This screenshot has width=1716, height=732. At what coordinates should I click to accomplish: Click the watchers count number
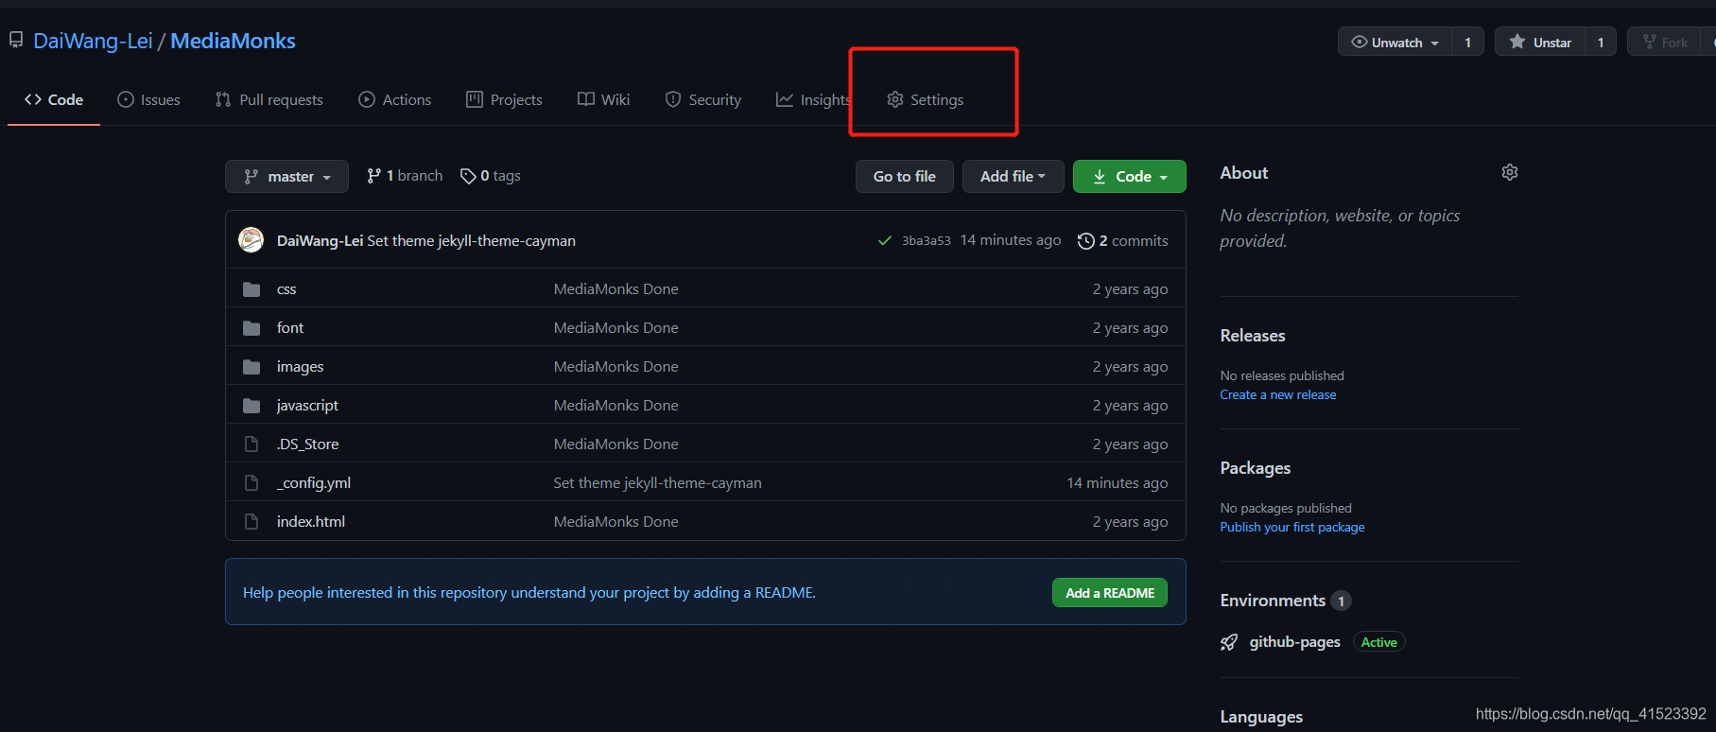coord(1468,42)
